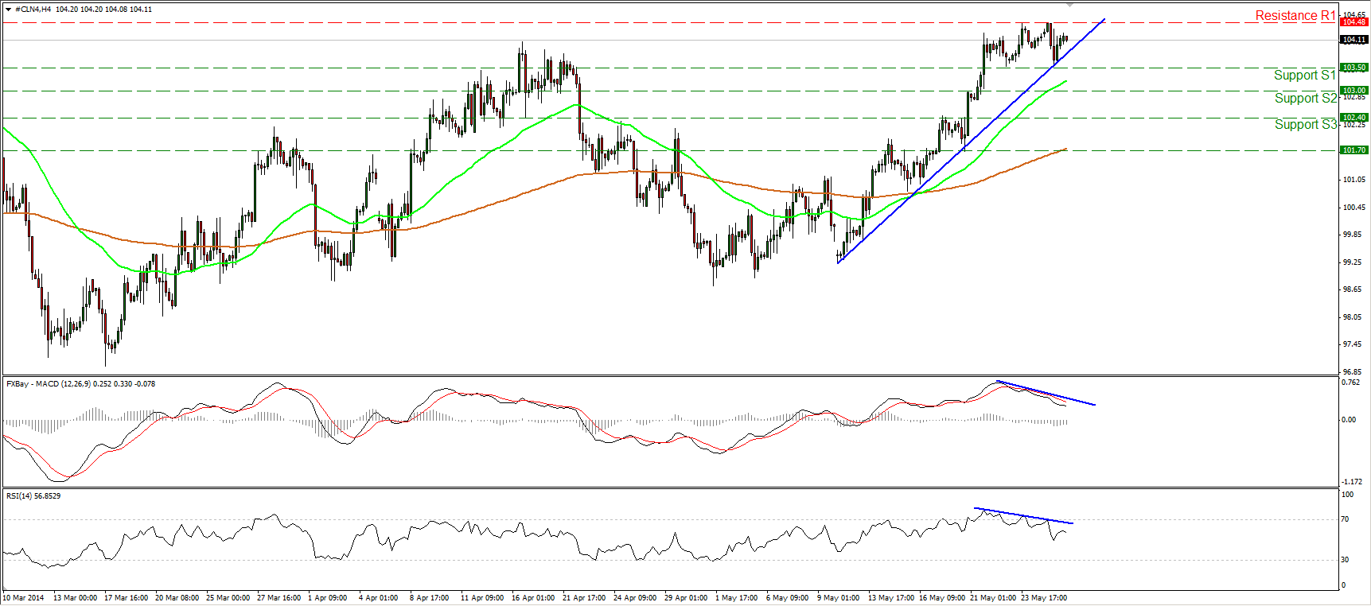Screen dimensions: 1371x606
Task: Click the 99.25 value on price axis
Action: [1352, 262]
